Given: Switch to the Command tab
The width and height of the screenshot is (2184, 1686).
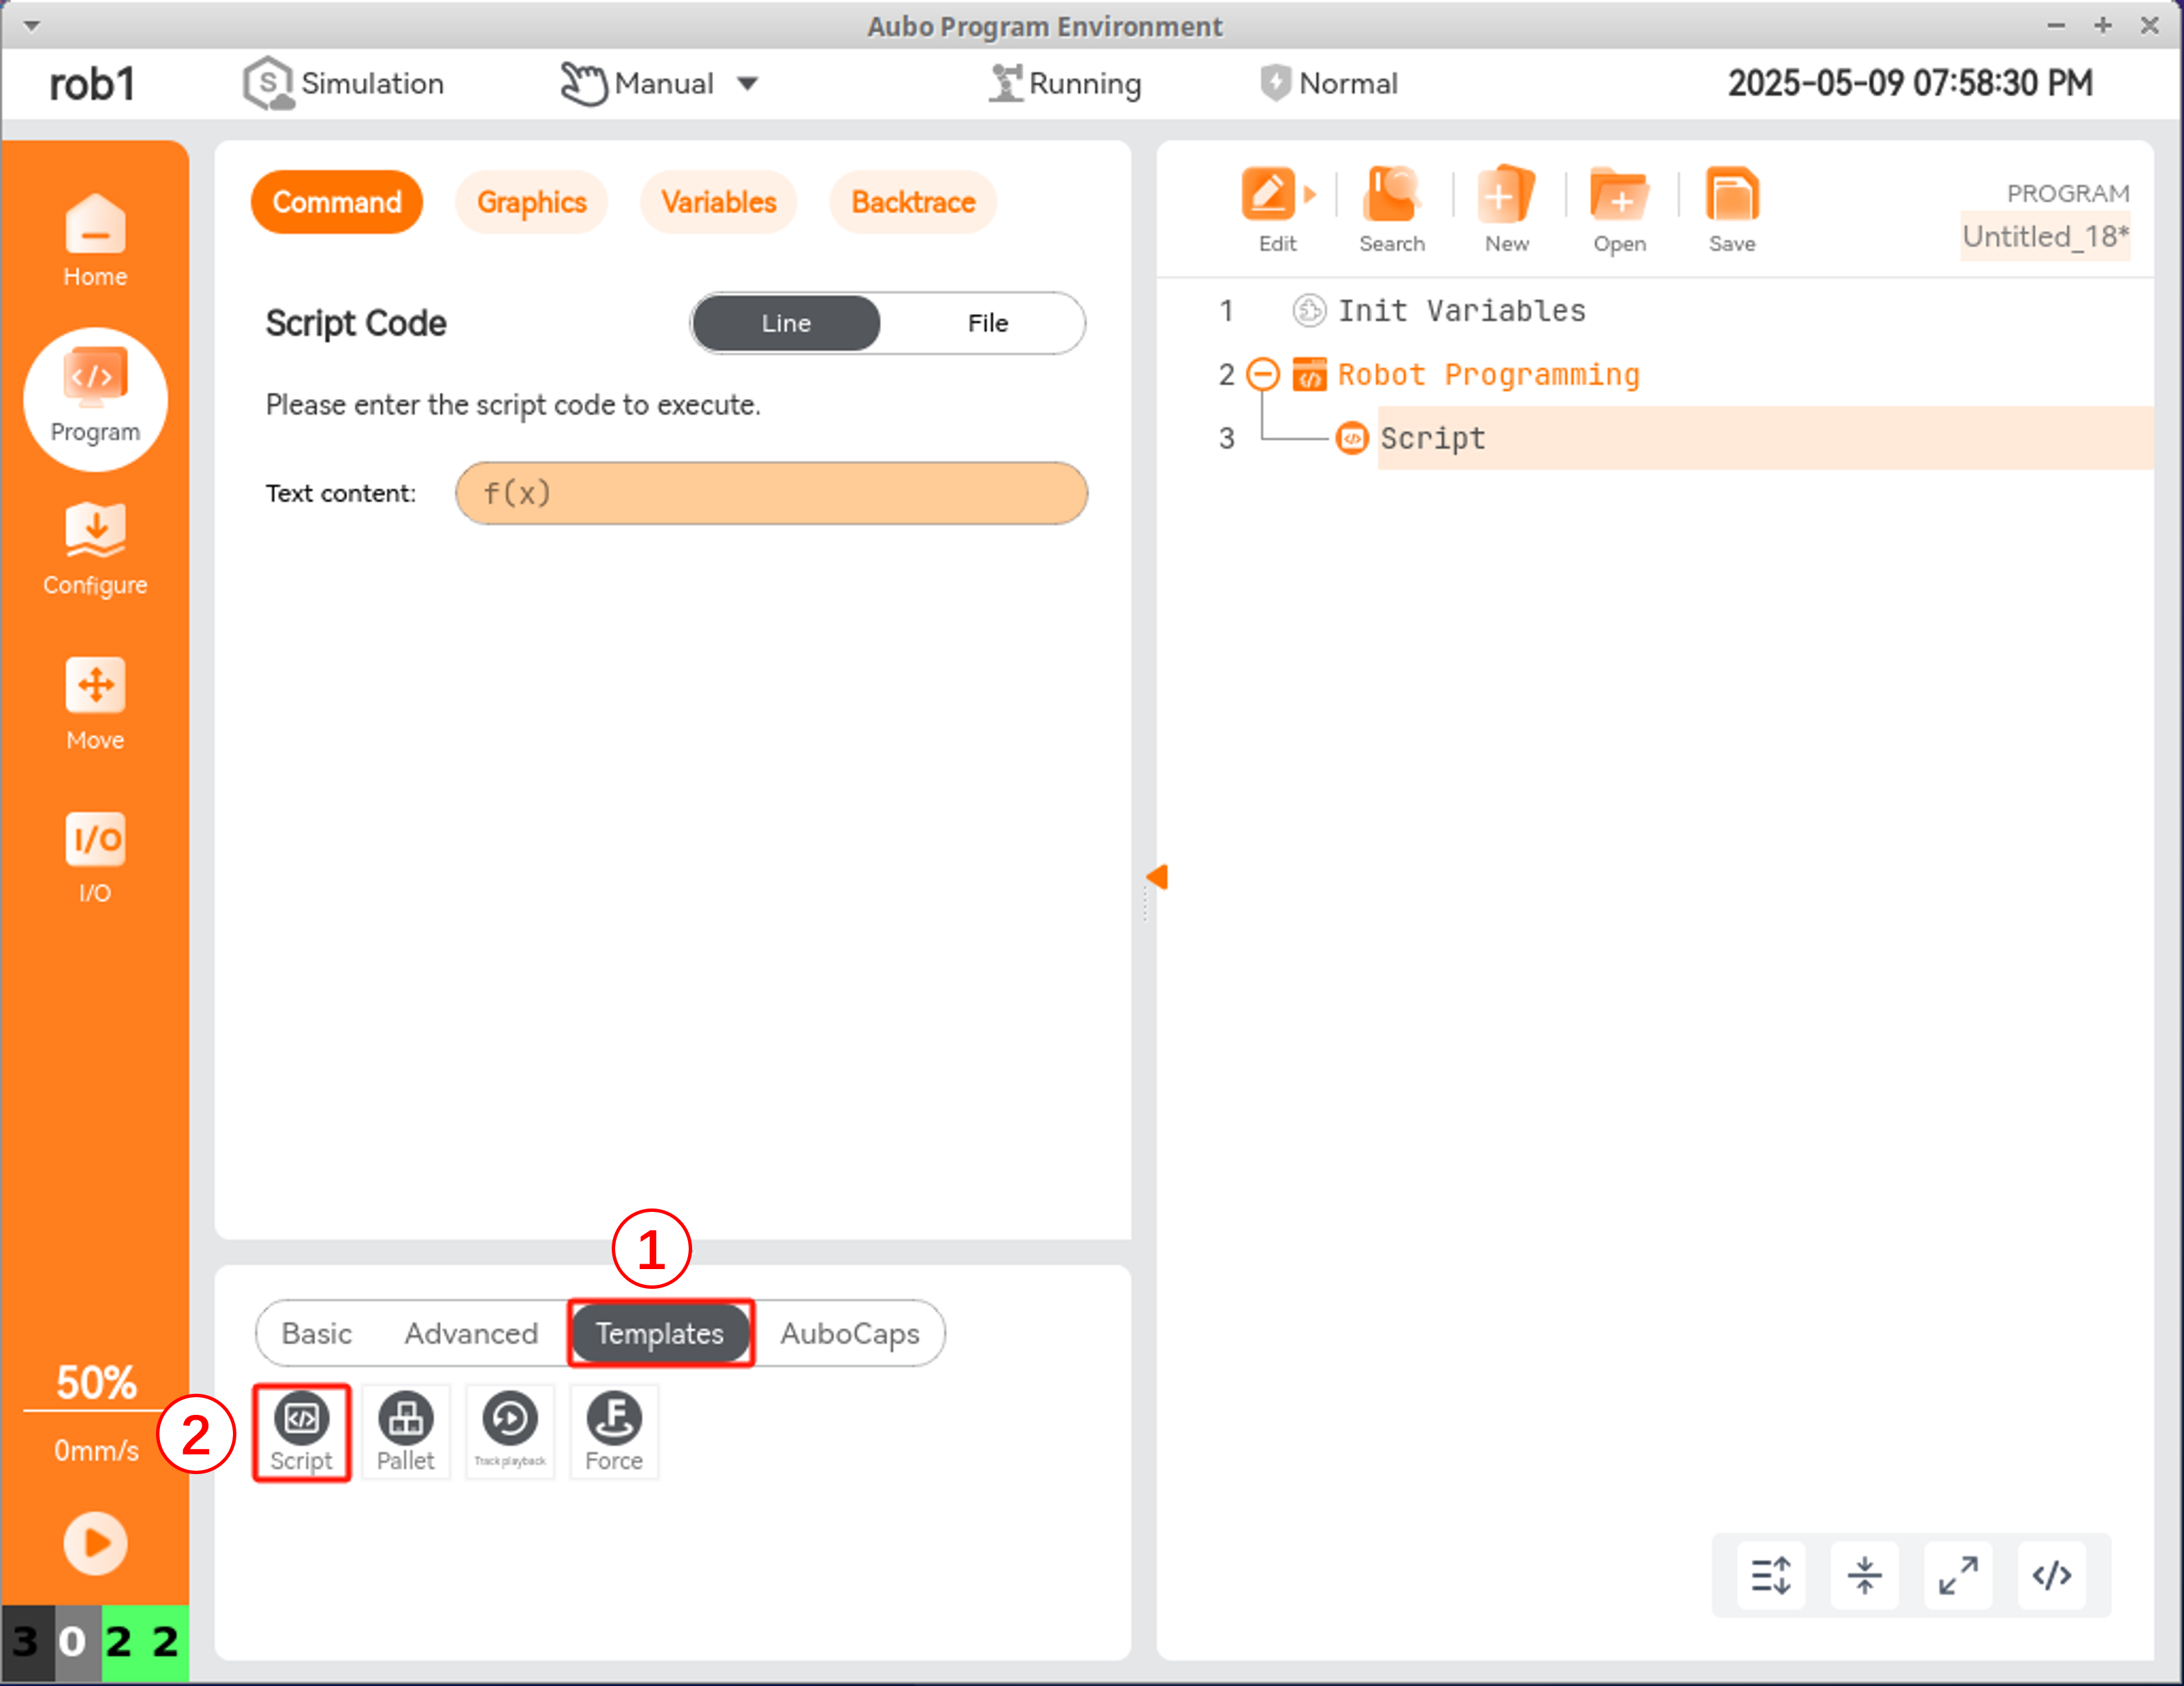Looking at the screenshot, I should tap(337, 202).
